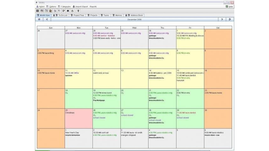Open the Reports menu
This screenshot has width=269, height=151.
[93, 6]
